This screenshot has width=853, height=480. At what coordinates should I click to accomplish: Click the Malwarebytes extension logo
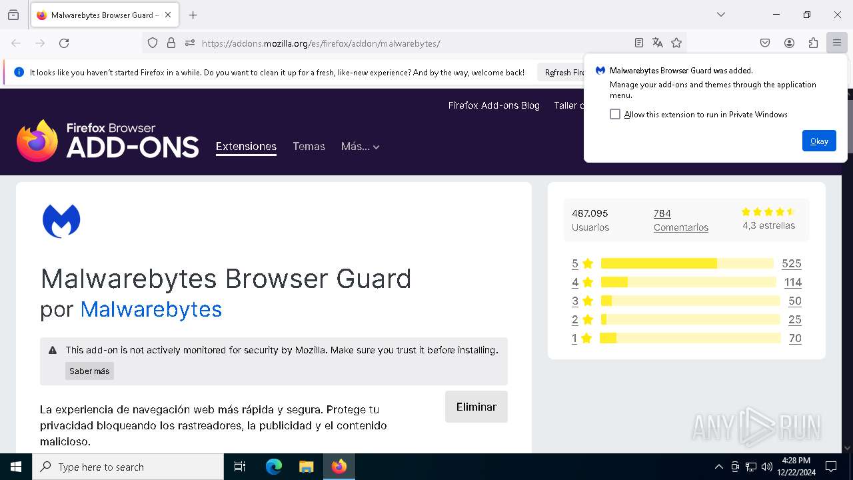[x=61, y=221]
